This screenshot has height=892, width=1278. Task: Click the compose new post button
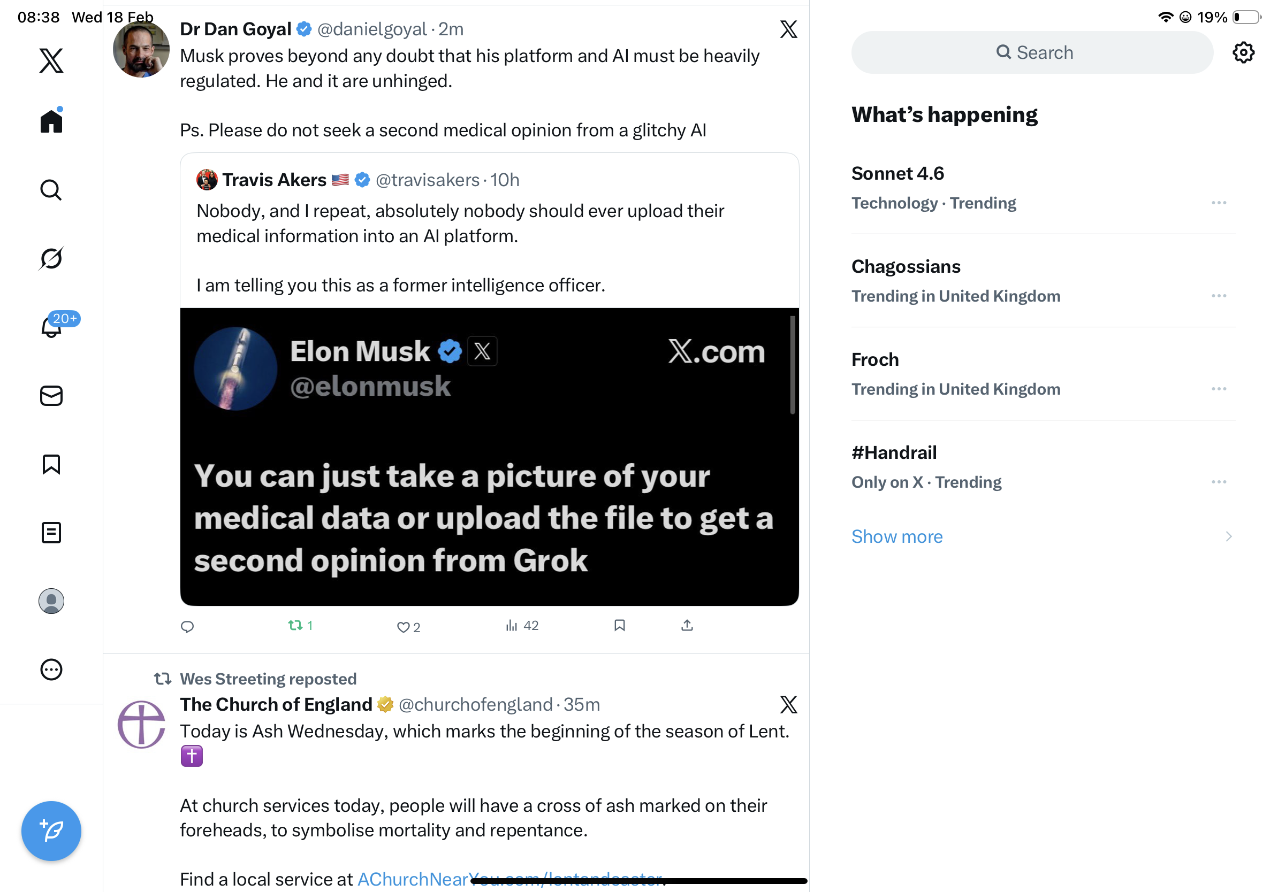pos(51,831)
